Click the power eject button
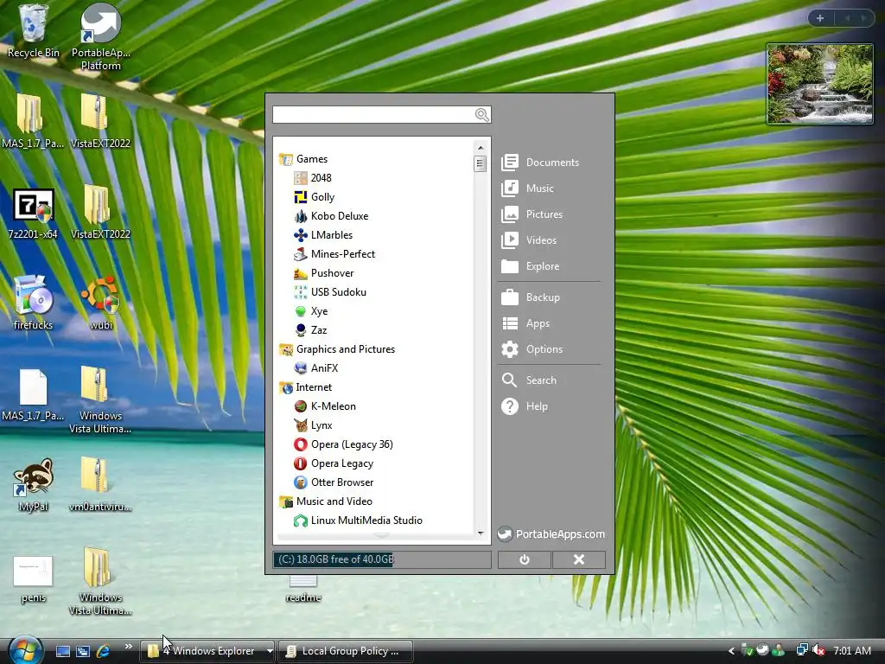885x664 pixels. [x=525, y=559]
